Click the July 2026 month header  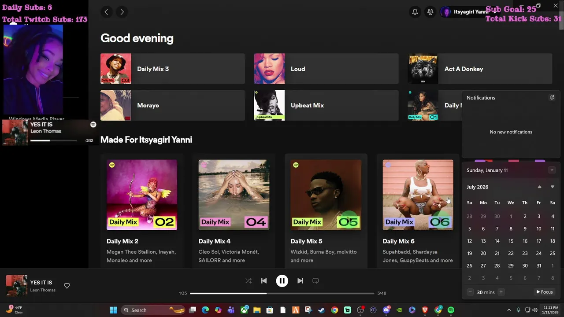(x=477, y=187)
